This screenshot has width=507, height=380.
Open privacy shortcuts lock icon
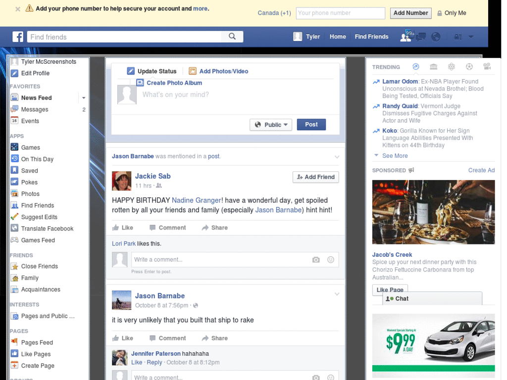click(458, 37)
